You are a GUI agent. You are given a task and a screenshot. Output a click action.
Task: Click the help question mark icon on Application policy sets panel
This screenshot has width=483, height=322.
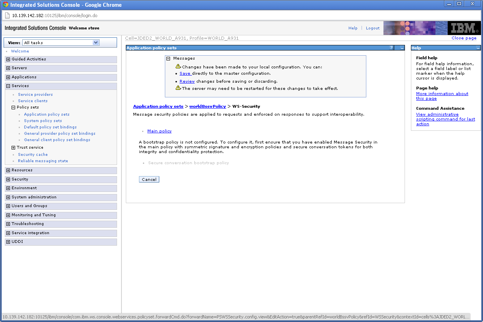tap(391, 48)
